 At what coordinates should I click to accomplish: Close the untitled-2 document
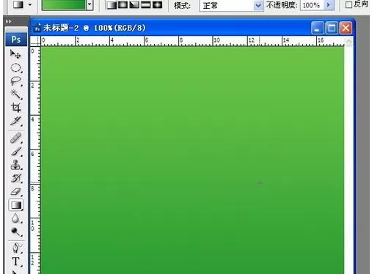[x=346, y=28]
